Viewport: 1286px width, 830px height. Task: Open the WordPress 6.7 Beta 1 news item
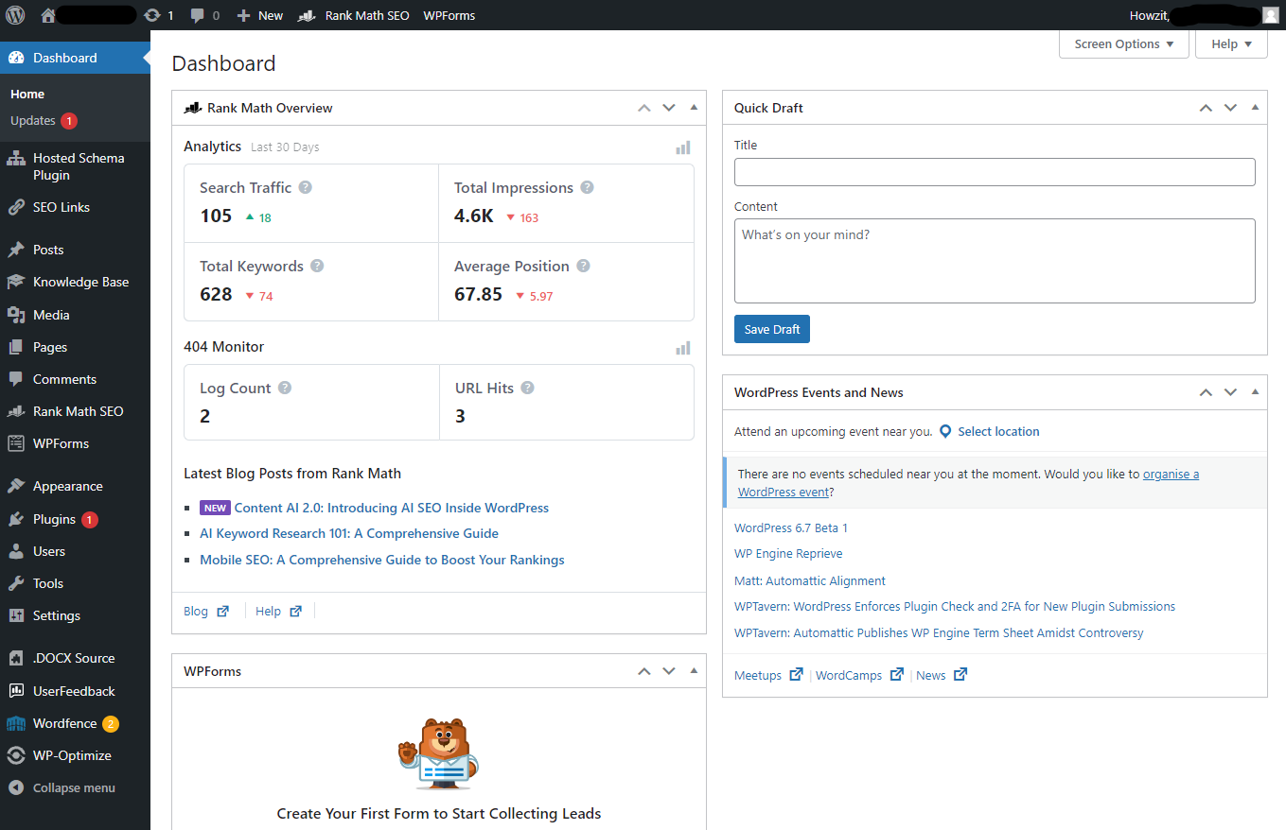coord(790,527)
